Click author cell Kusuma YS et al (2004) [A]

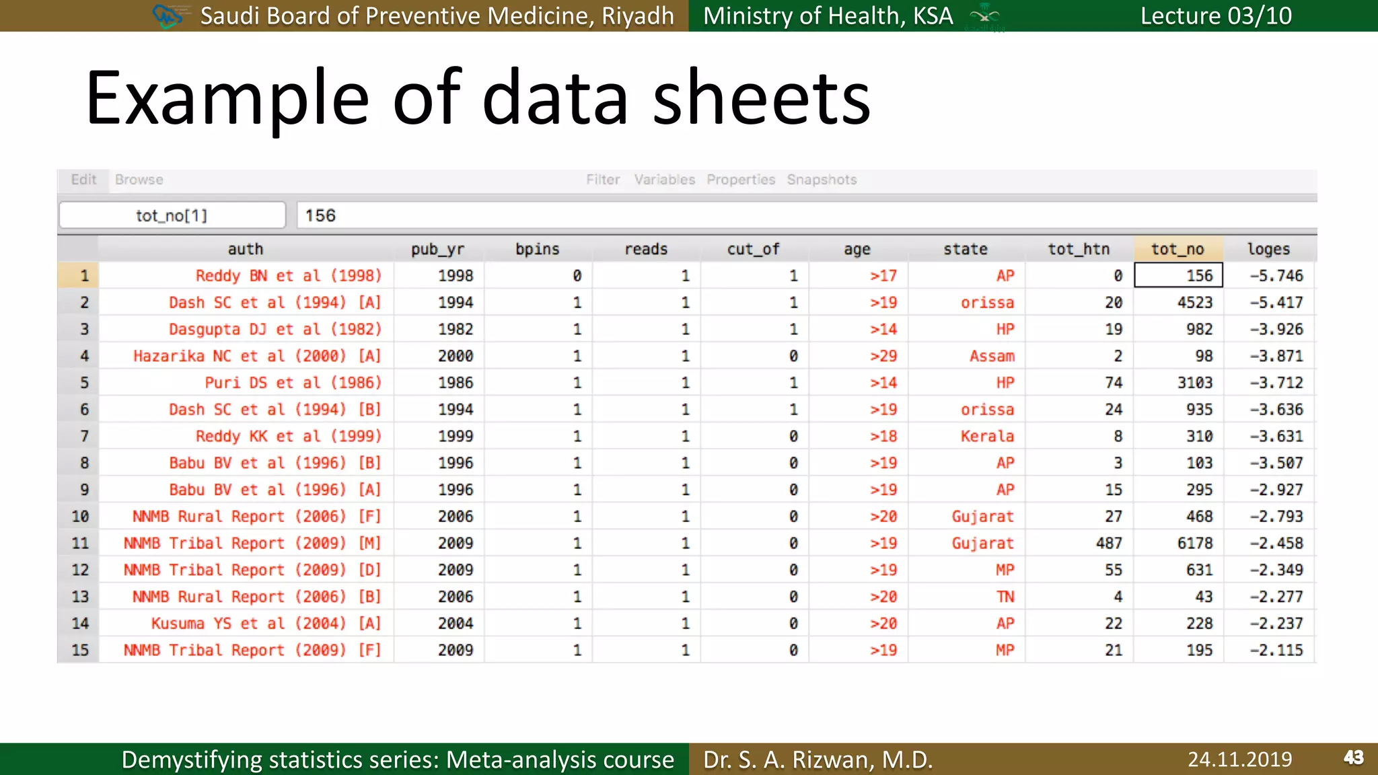pyautogui.click(x=246, y=623)
